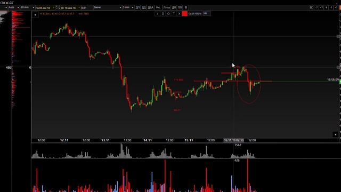Click the +7 days shift button

coord(321,7)
